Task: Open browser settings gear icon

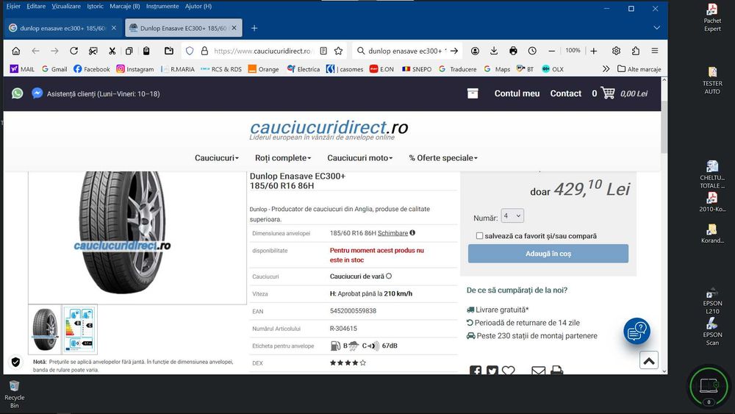Action: 616,51
